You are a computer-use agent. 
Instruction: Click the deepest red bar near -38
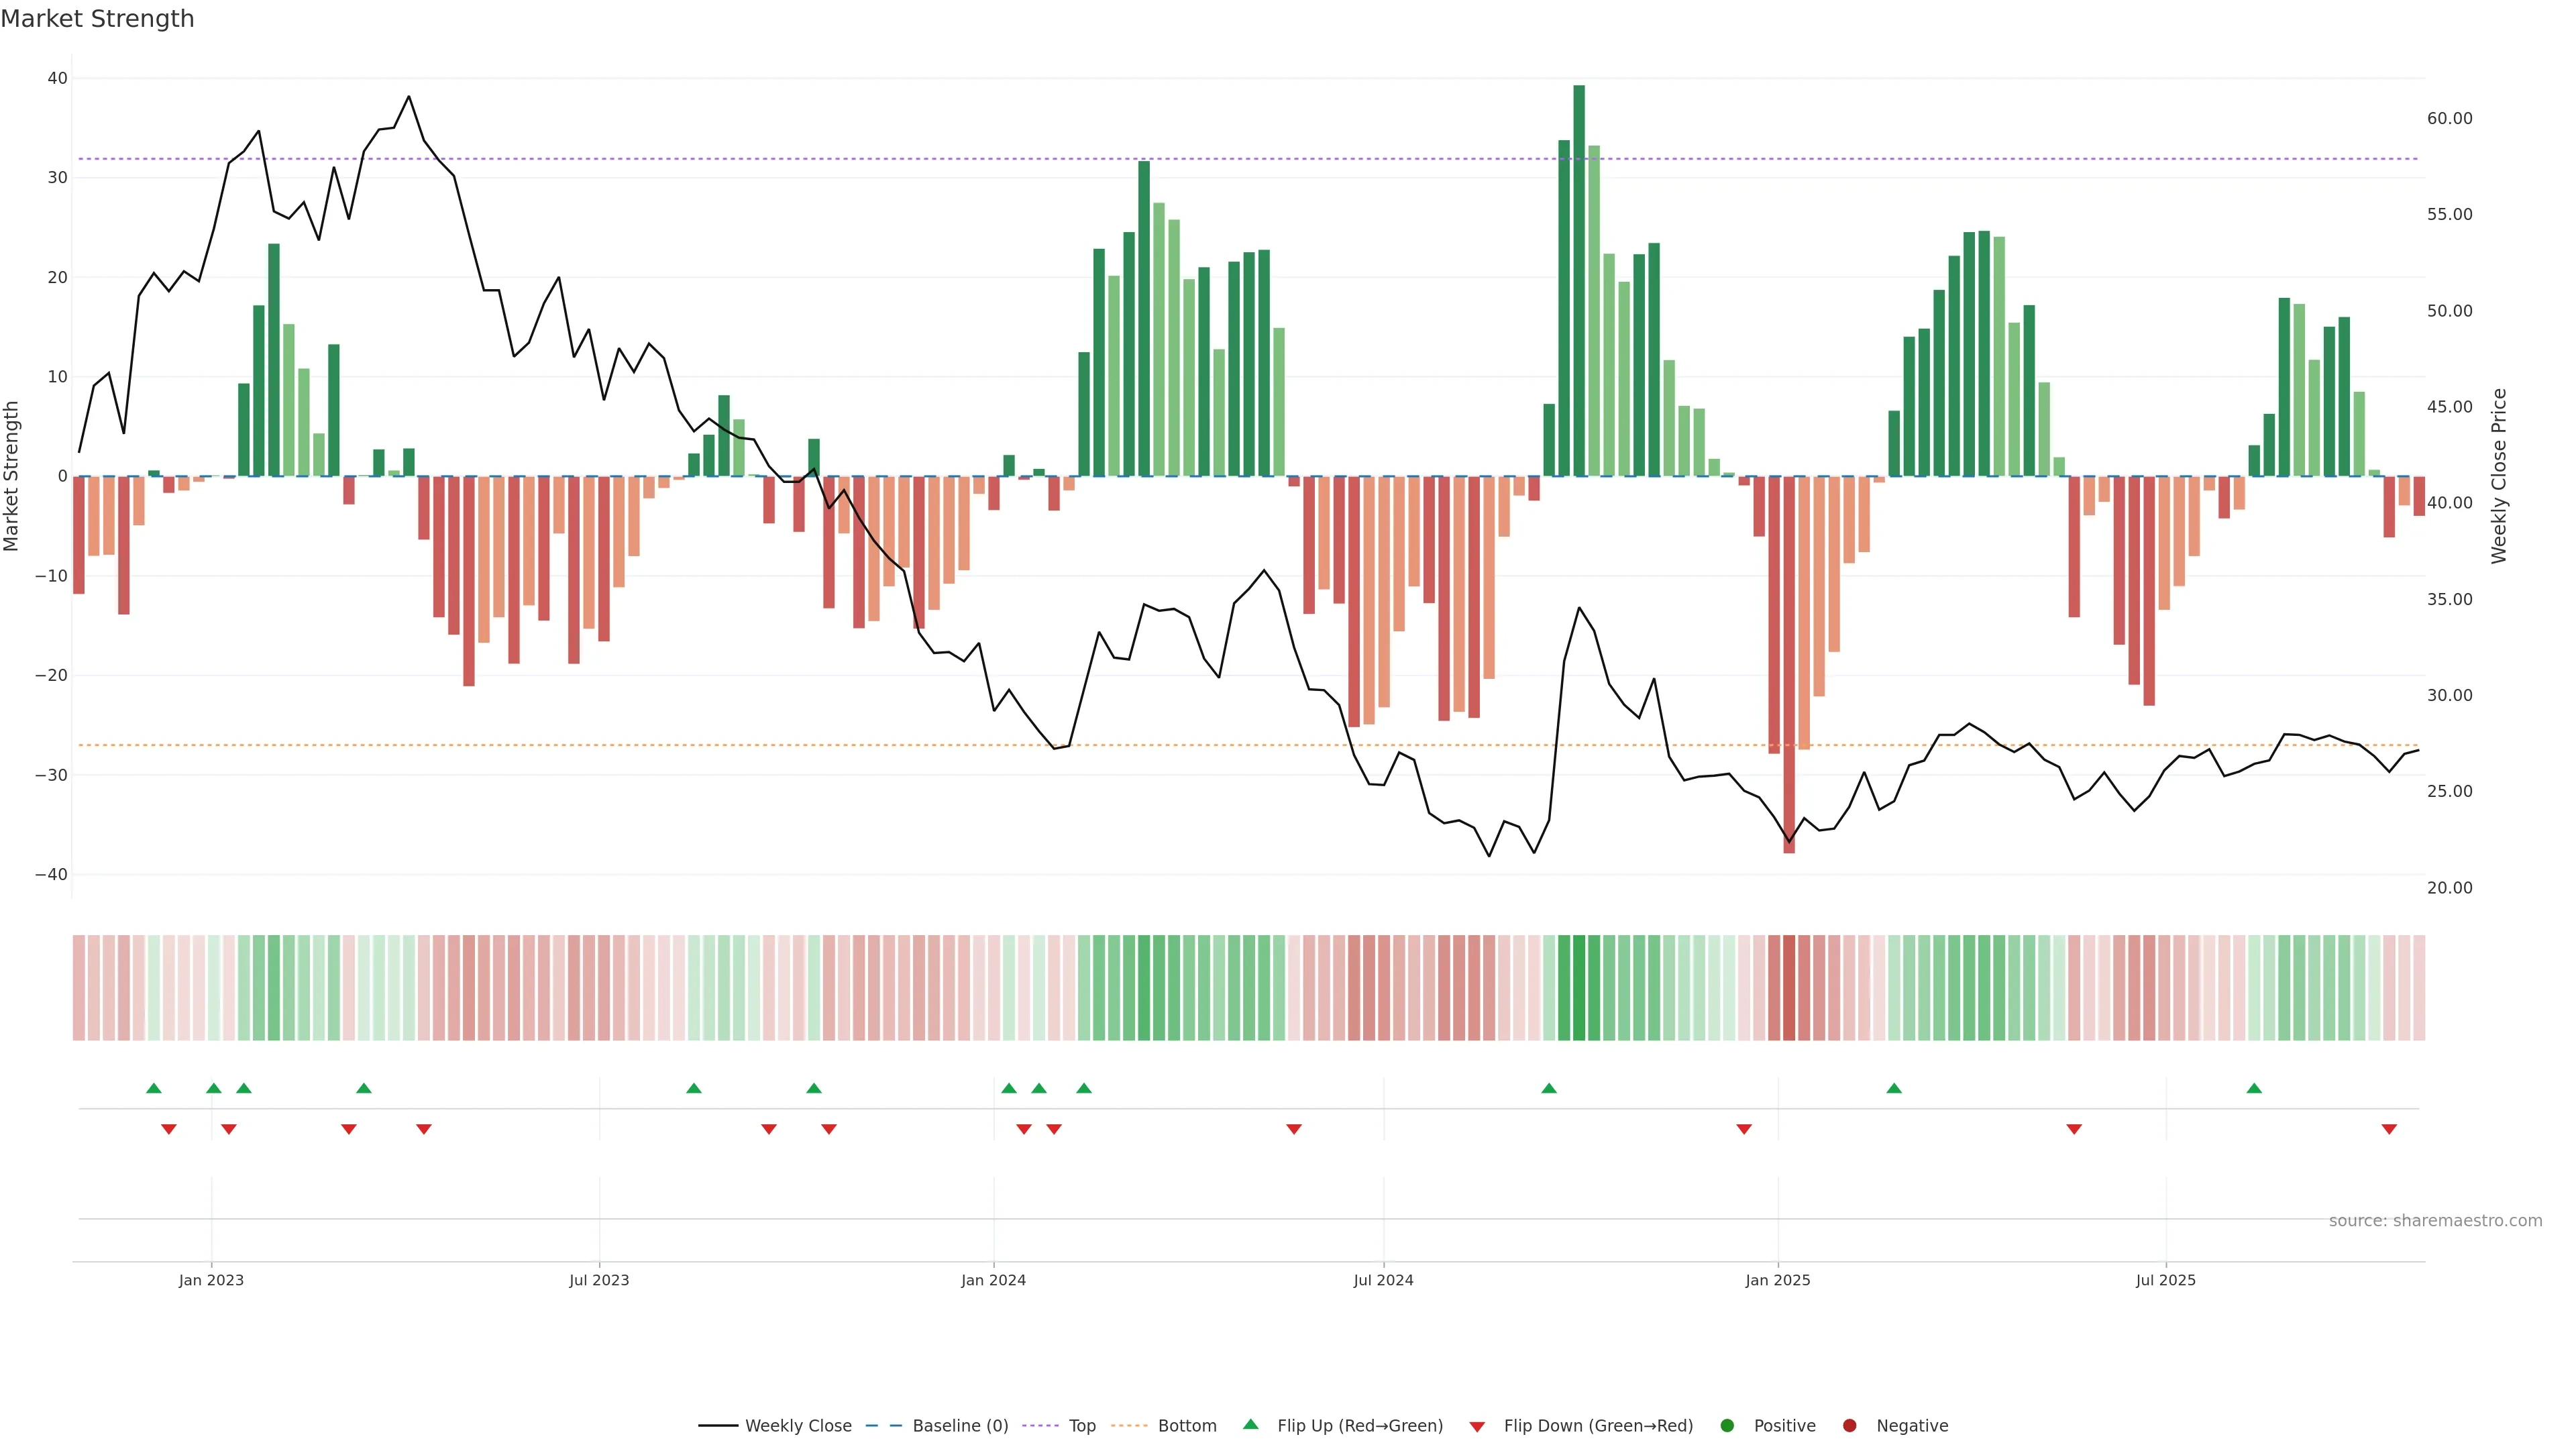coord(1789,664)
